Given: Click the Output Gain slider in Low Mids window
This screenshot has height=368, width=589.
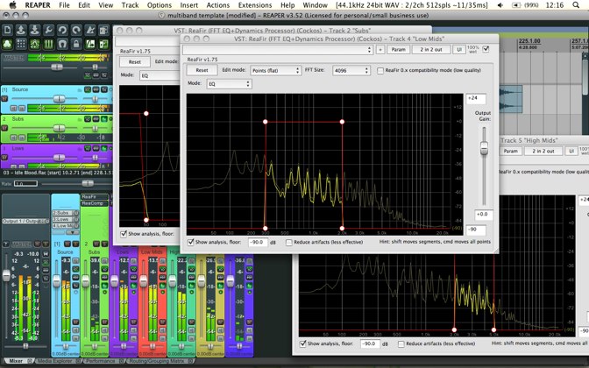Looking at the screenshot, I should click(x=484, y=148).
